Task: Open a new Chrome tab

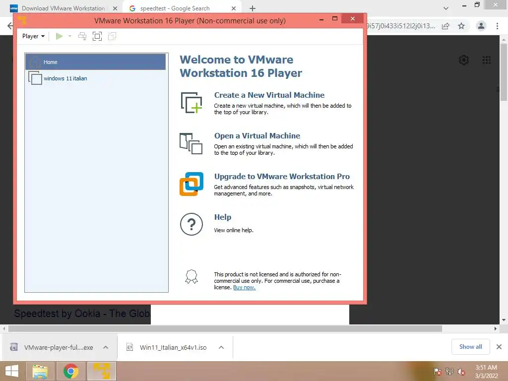Action: point(253,8)
